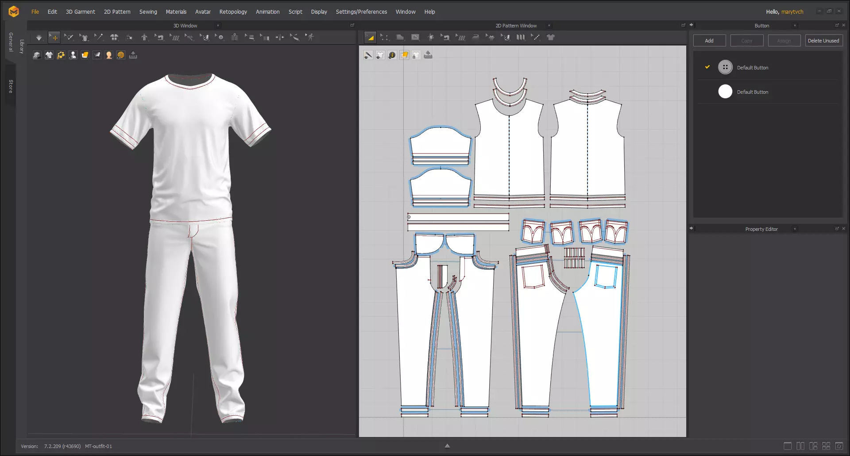Open the 2D Pattern Window title dropdown arrow

point(549,26)
